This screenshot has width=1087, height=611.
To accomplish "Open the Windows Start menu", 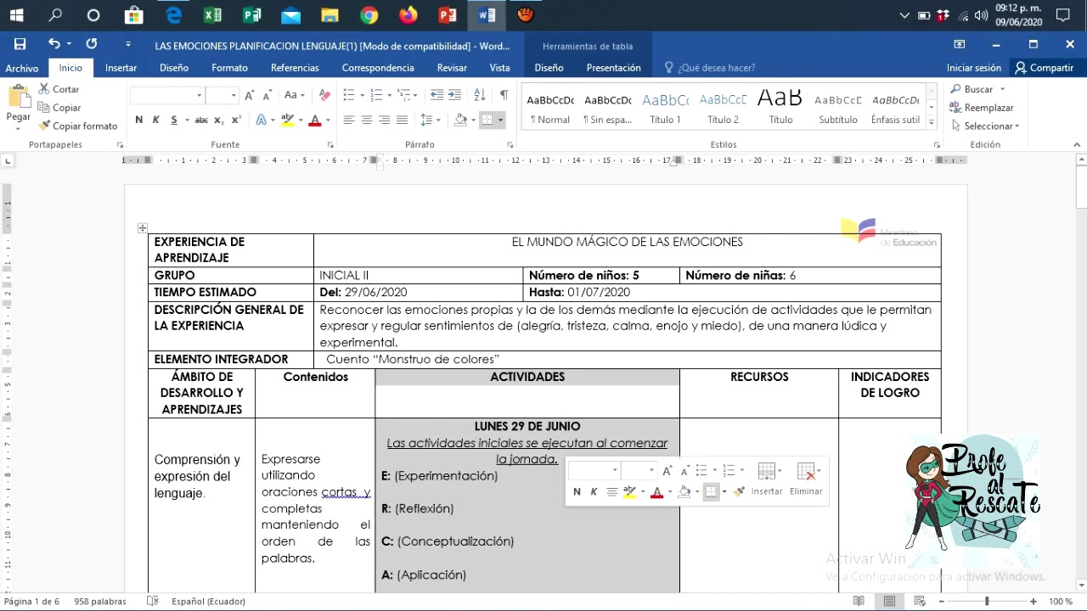I will point(17,15).
